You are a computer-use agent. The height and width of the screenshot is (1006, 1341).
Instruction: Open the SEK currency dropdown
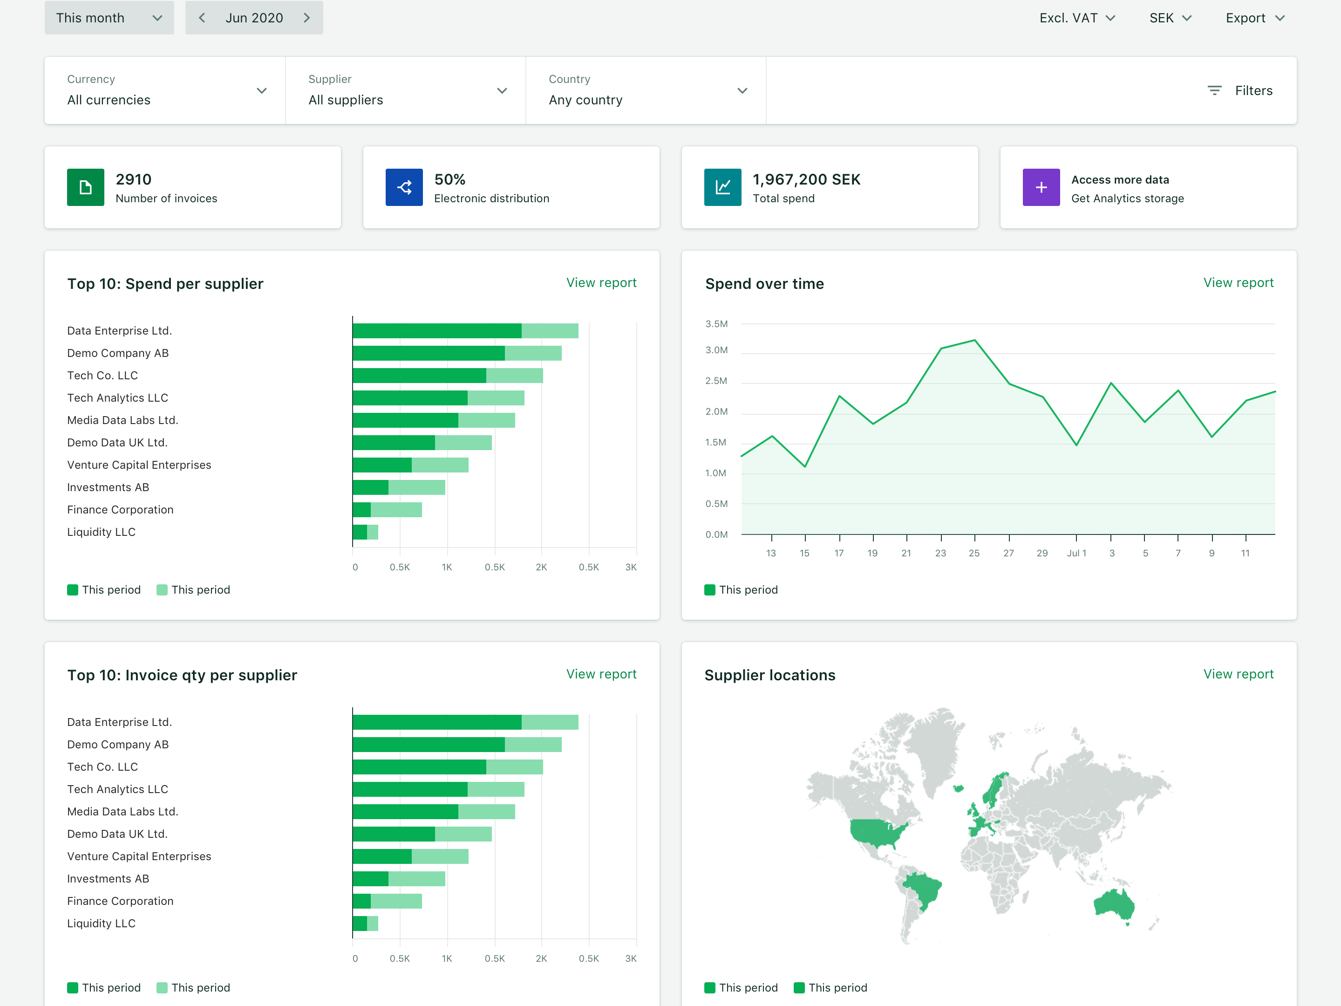point(1170,18)
